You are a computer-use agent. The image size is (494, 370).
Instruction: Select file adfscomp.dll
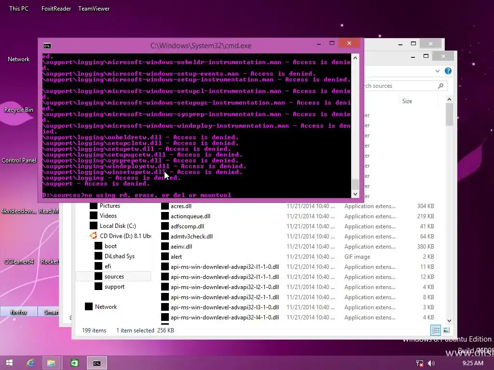(187, 226)
